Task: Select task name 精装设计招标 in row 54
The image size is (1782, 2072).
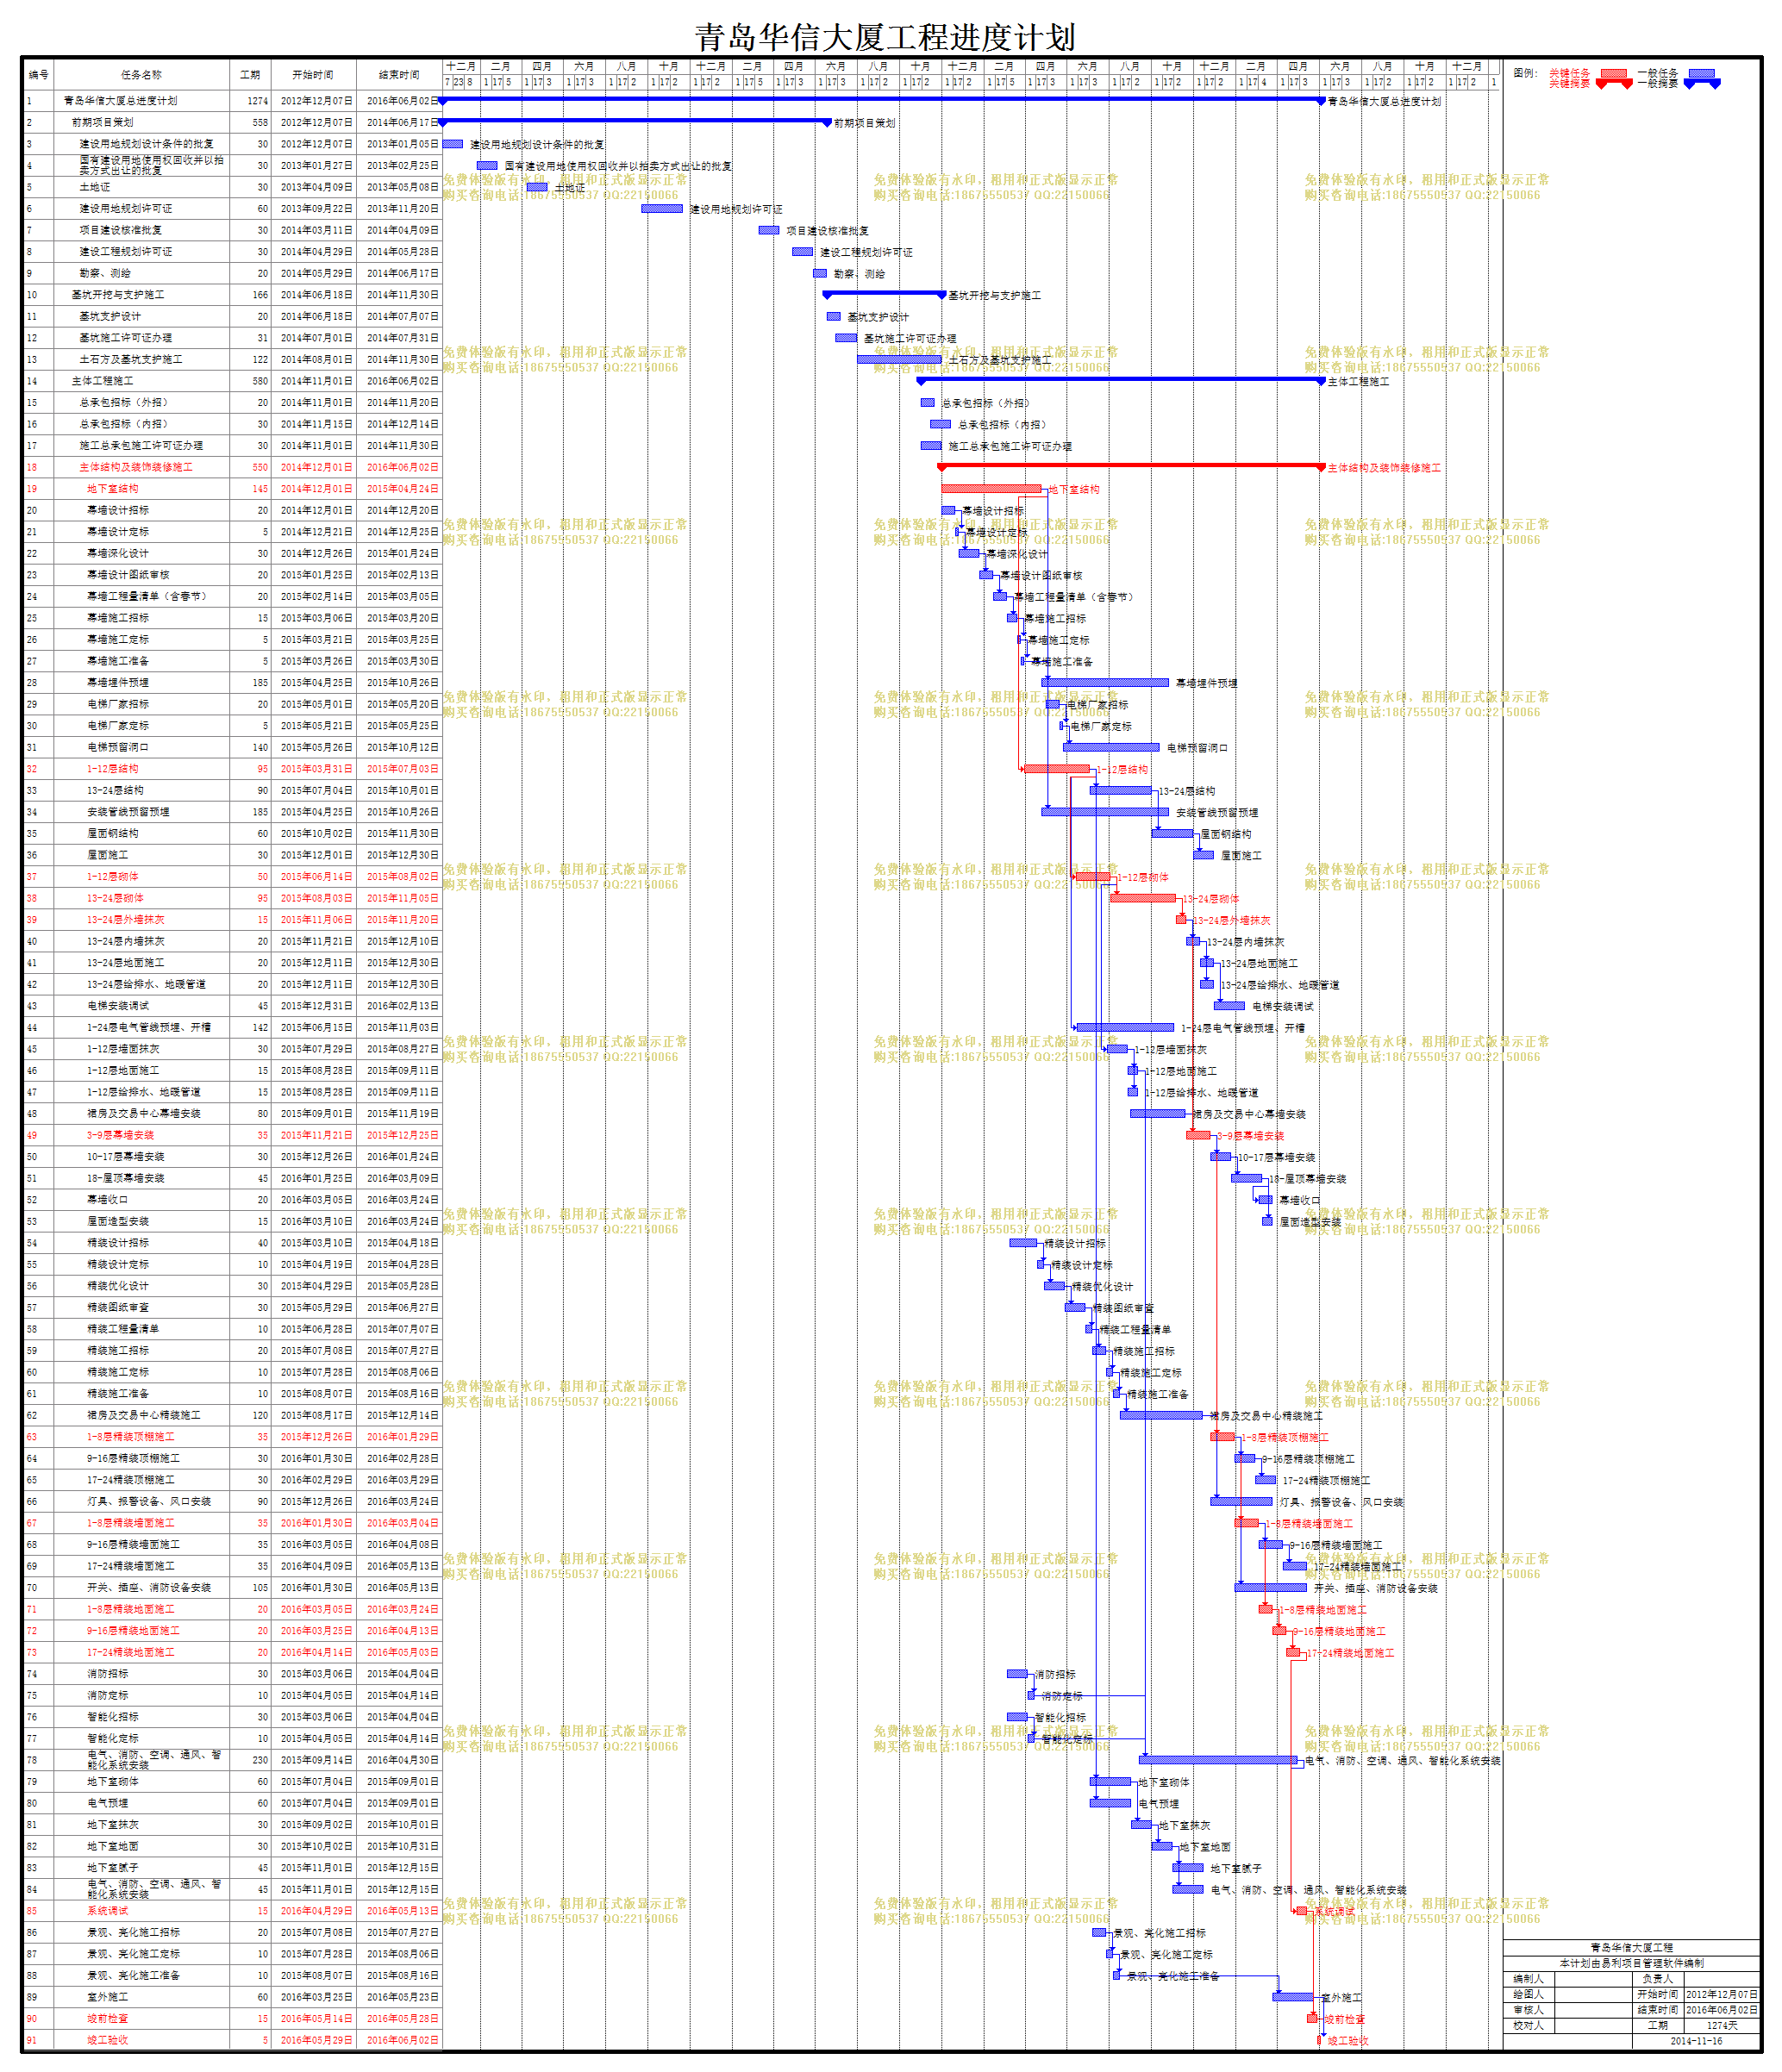Action: point(118,1243)
